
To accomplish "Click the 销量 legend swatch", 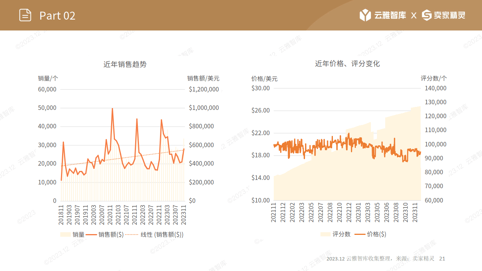I will tap(66, 234).
